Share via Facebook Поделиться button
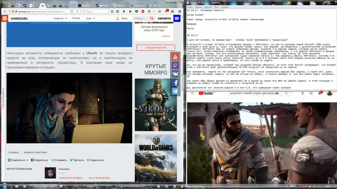Screen dimensions: 337x189 point(39,160)
